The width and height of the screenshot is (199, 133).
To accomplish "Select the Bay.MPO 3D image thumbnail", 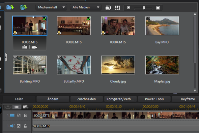I will tap(162, 26).
